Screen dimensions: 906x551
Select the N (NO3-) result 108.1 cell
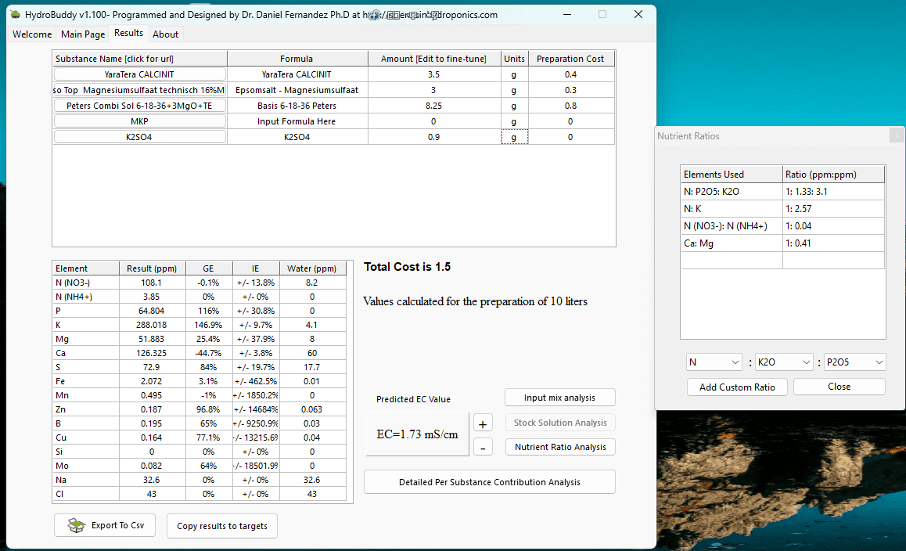pos(152,282)
